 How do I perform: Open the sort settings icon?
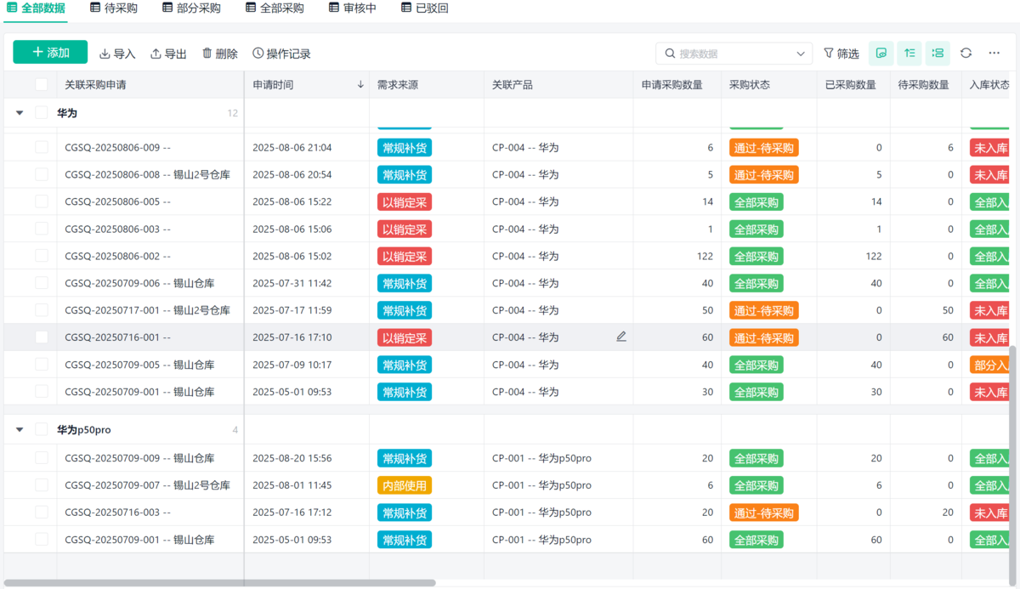(909, 54)
